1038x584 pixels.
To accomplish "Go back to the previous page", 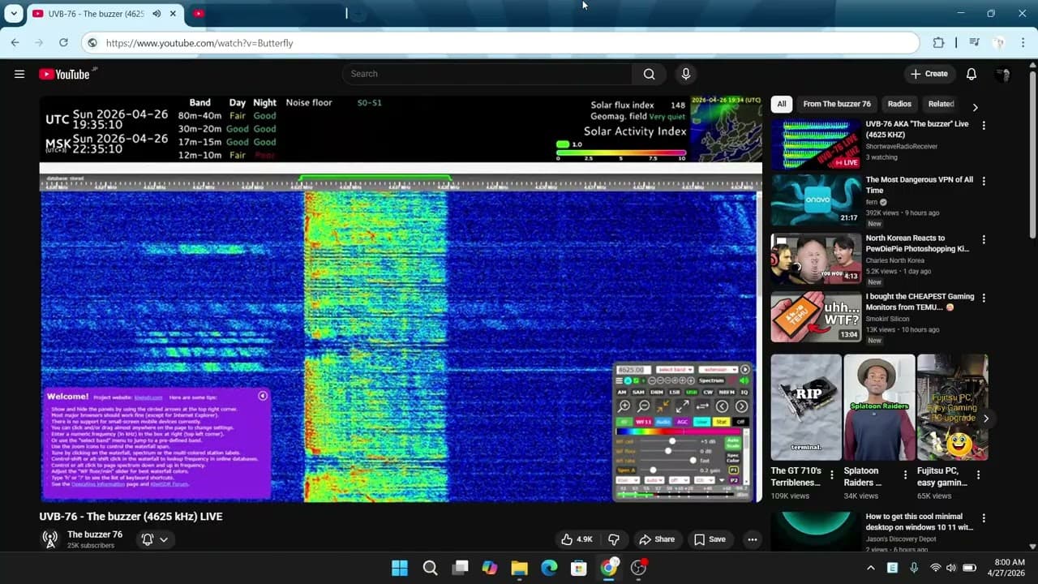I will pos(15,43).
